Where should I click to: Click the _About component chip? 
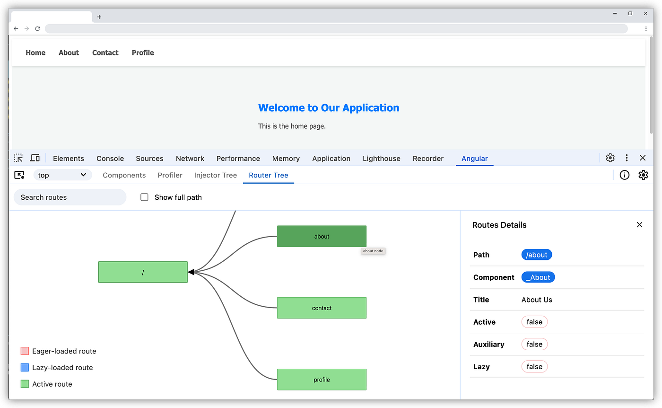click(538, 277)
